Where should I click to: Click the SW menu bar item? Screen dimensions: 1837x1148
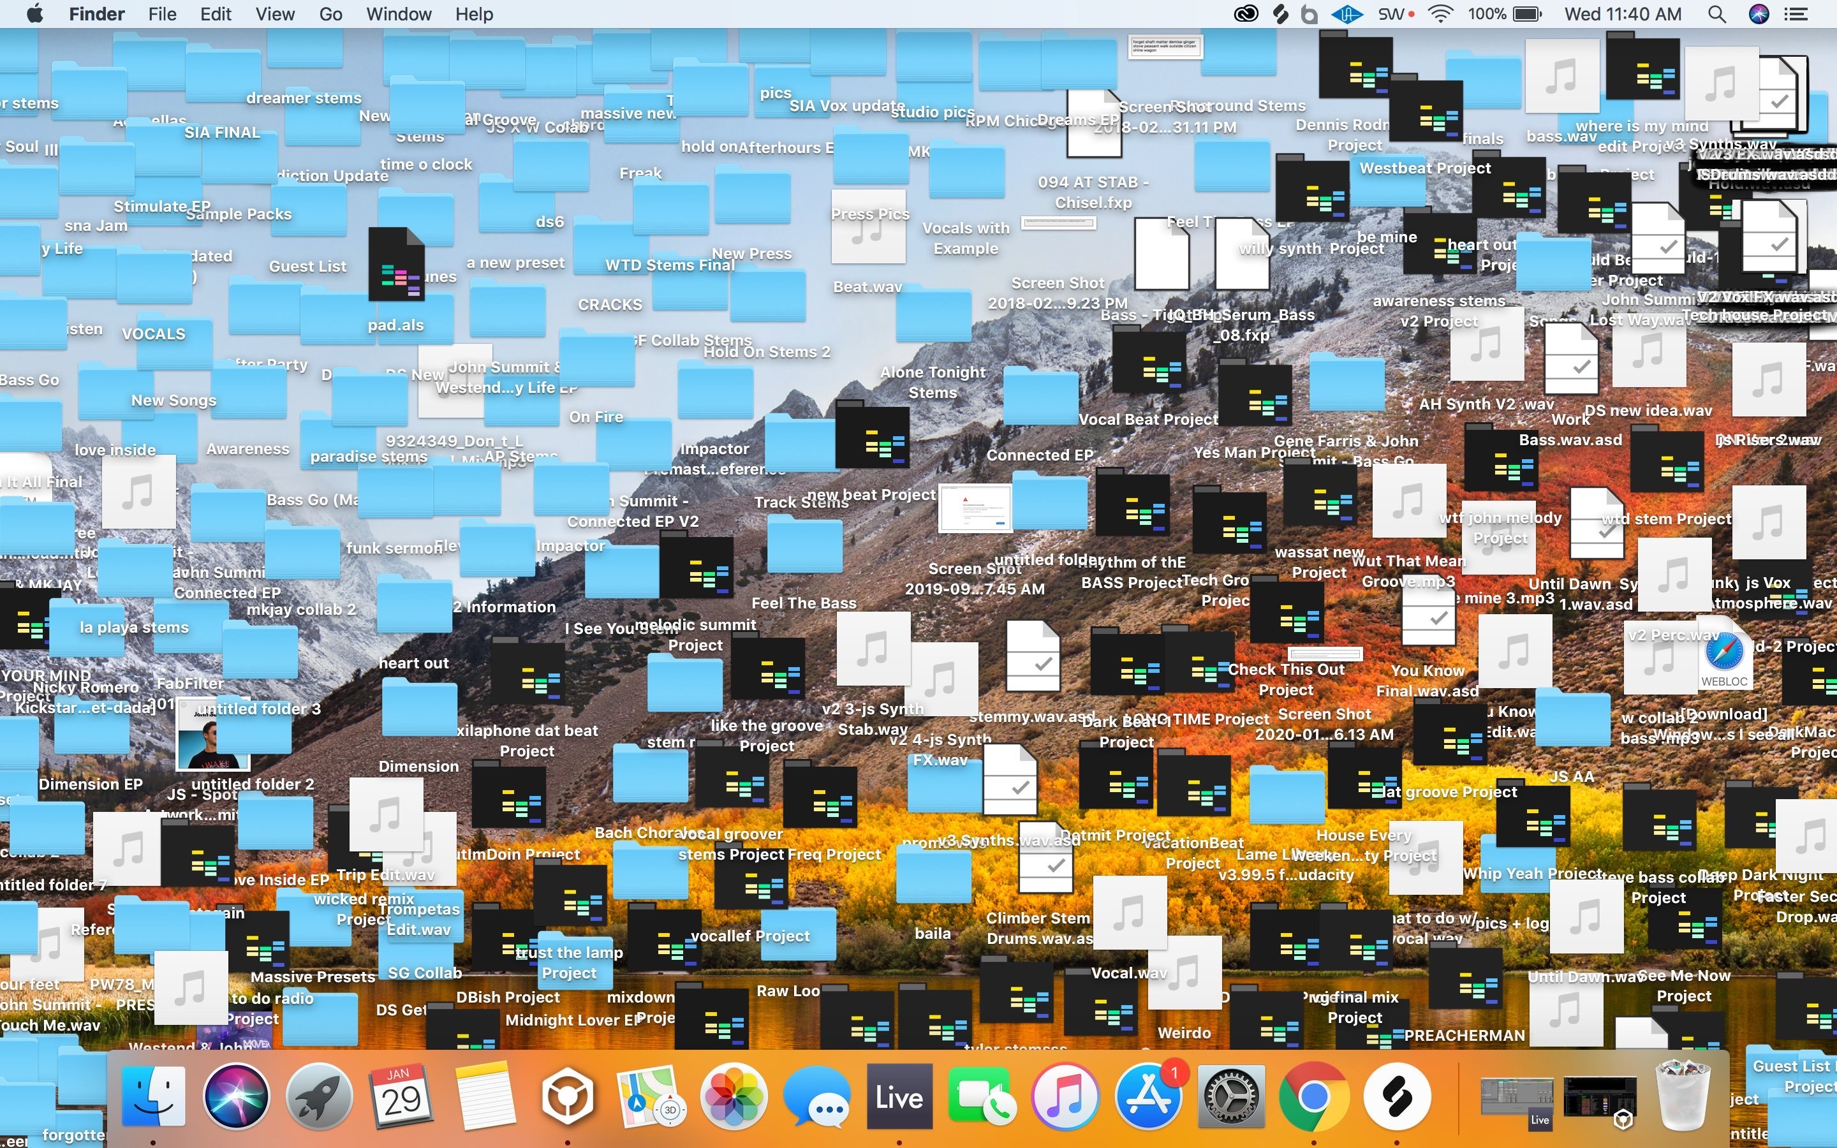[x=1395, y=13]
